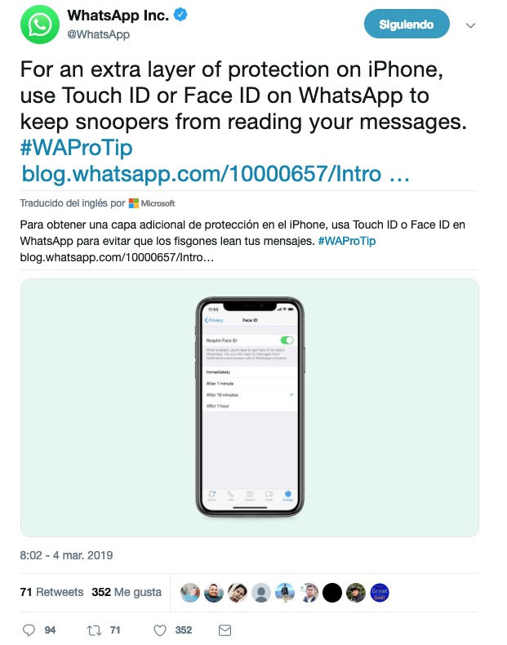The height and width of the screenshot is (645, 507).
Task: Open #WAProTip hashtag in the Spanish translation
Action: click(347, 241)
